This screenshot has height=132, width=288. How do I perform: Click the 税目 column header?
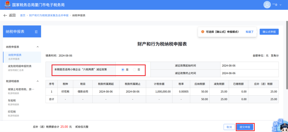point(83,84)
